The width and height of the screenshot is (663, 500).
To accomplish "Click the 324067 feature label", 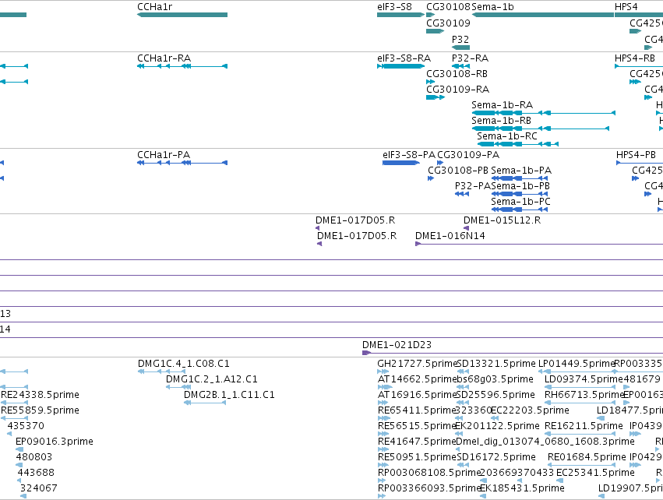I will point(38,488).
